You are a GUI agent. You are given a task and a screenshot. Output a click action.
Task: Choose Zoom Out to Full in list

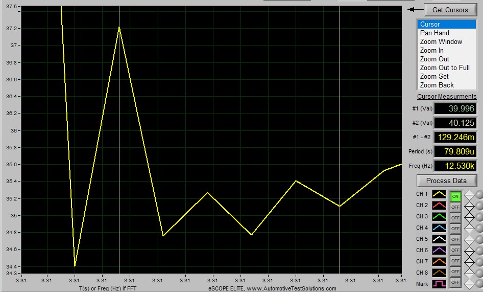point(444,68)
